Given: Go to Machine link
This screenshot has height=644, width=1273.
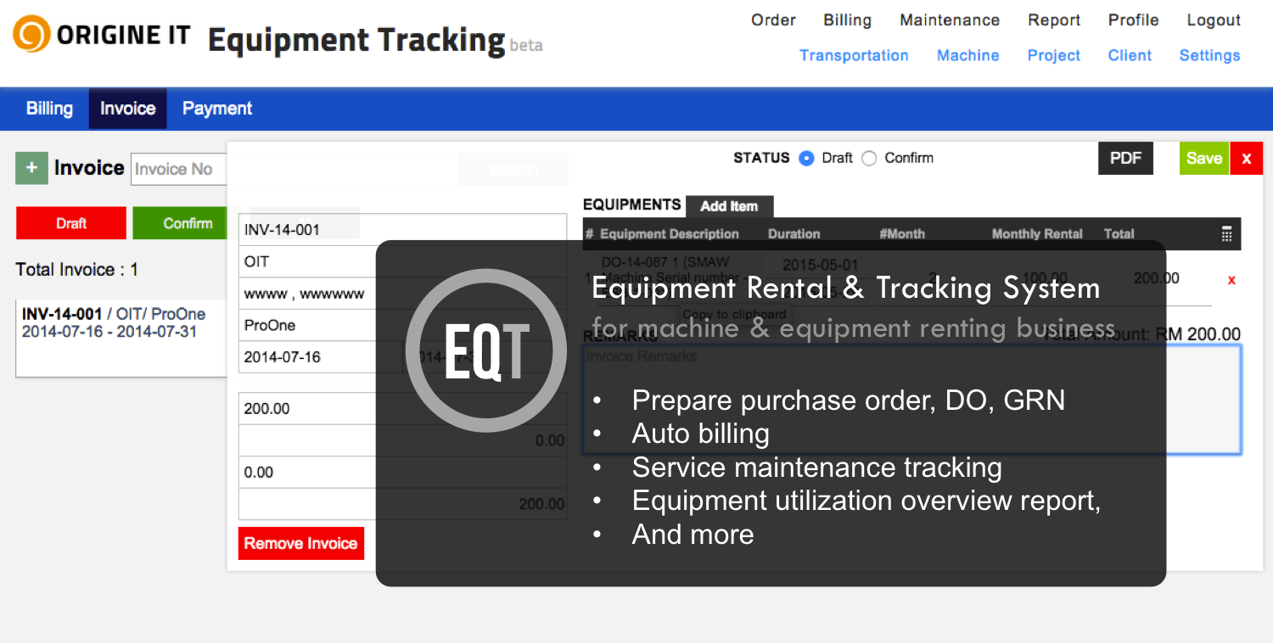Looking at the screenshot, I should (967, 55).
